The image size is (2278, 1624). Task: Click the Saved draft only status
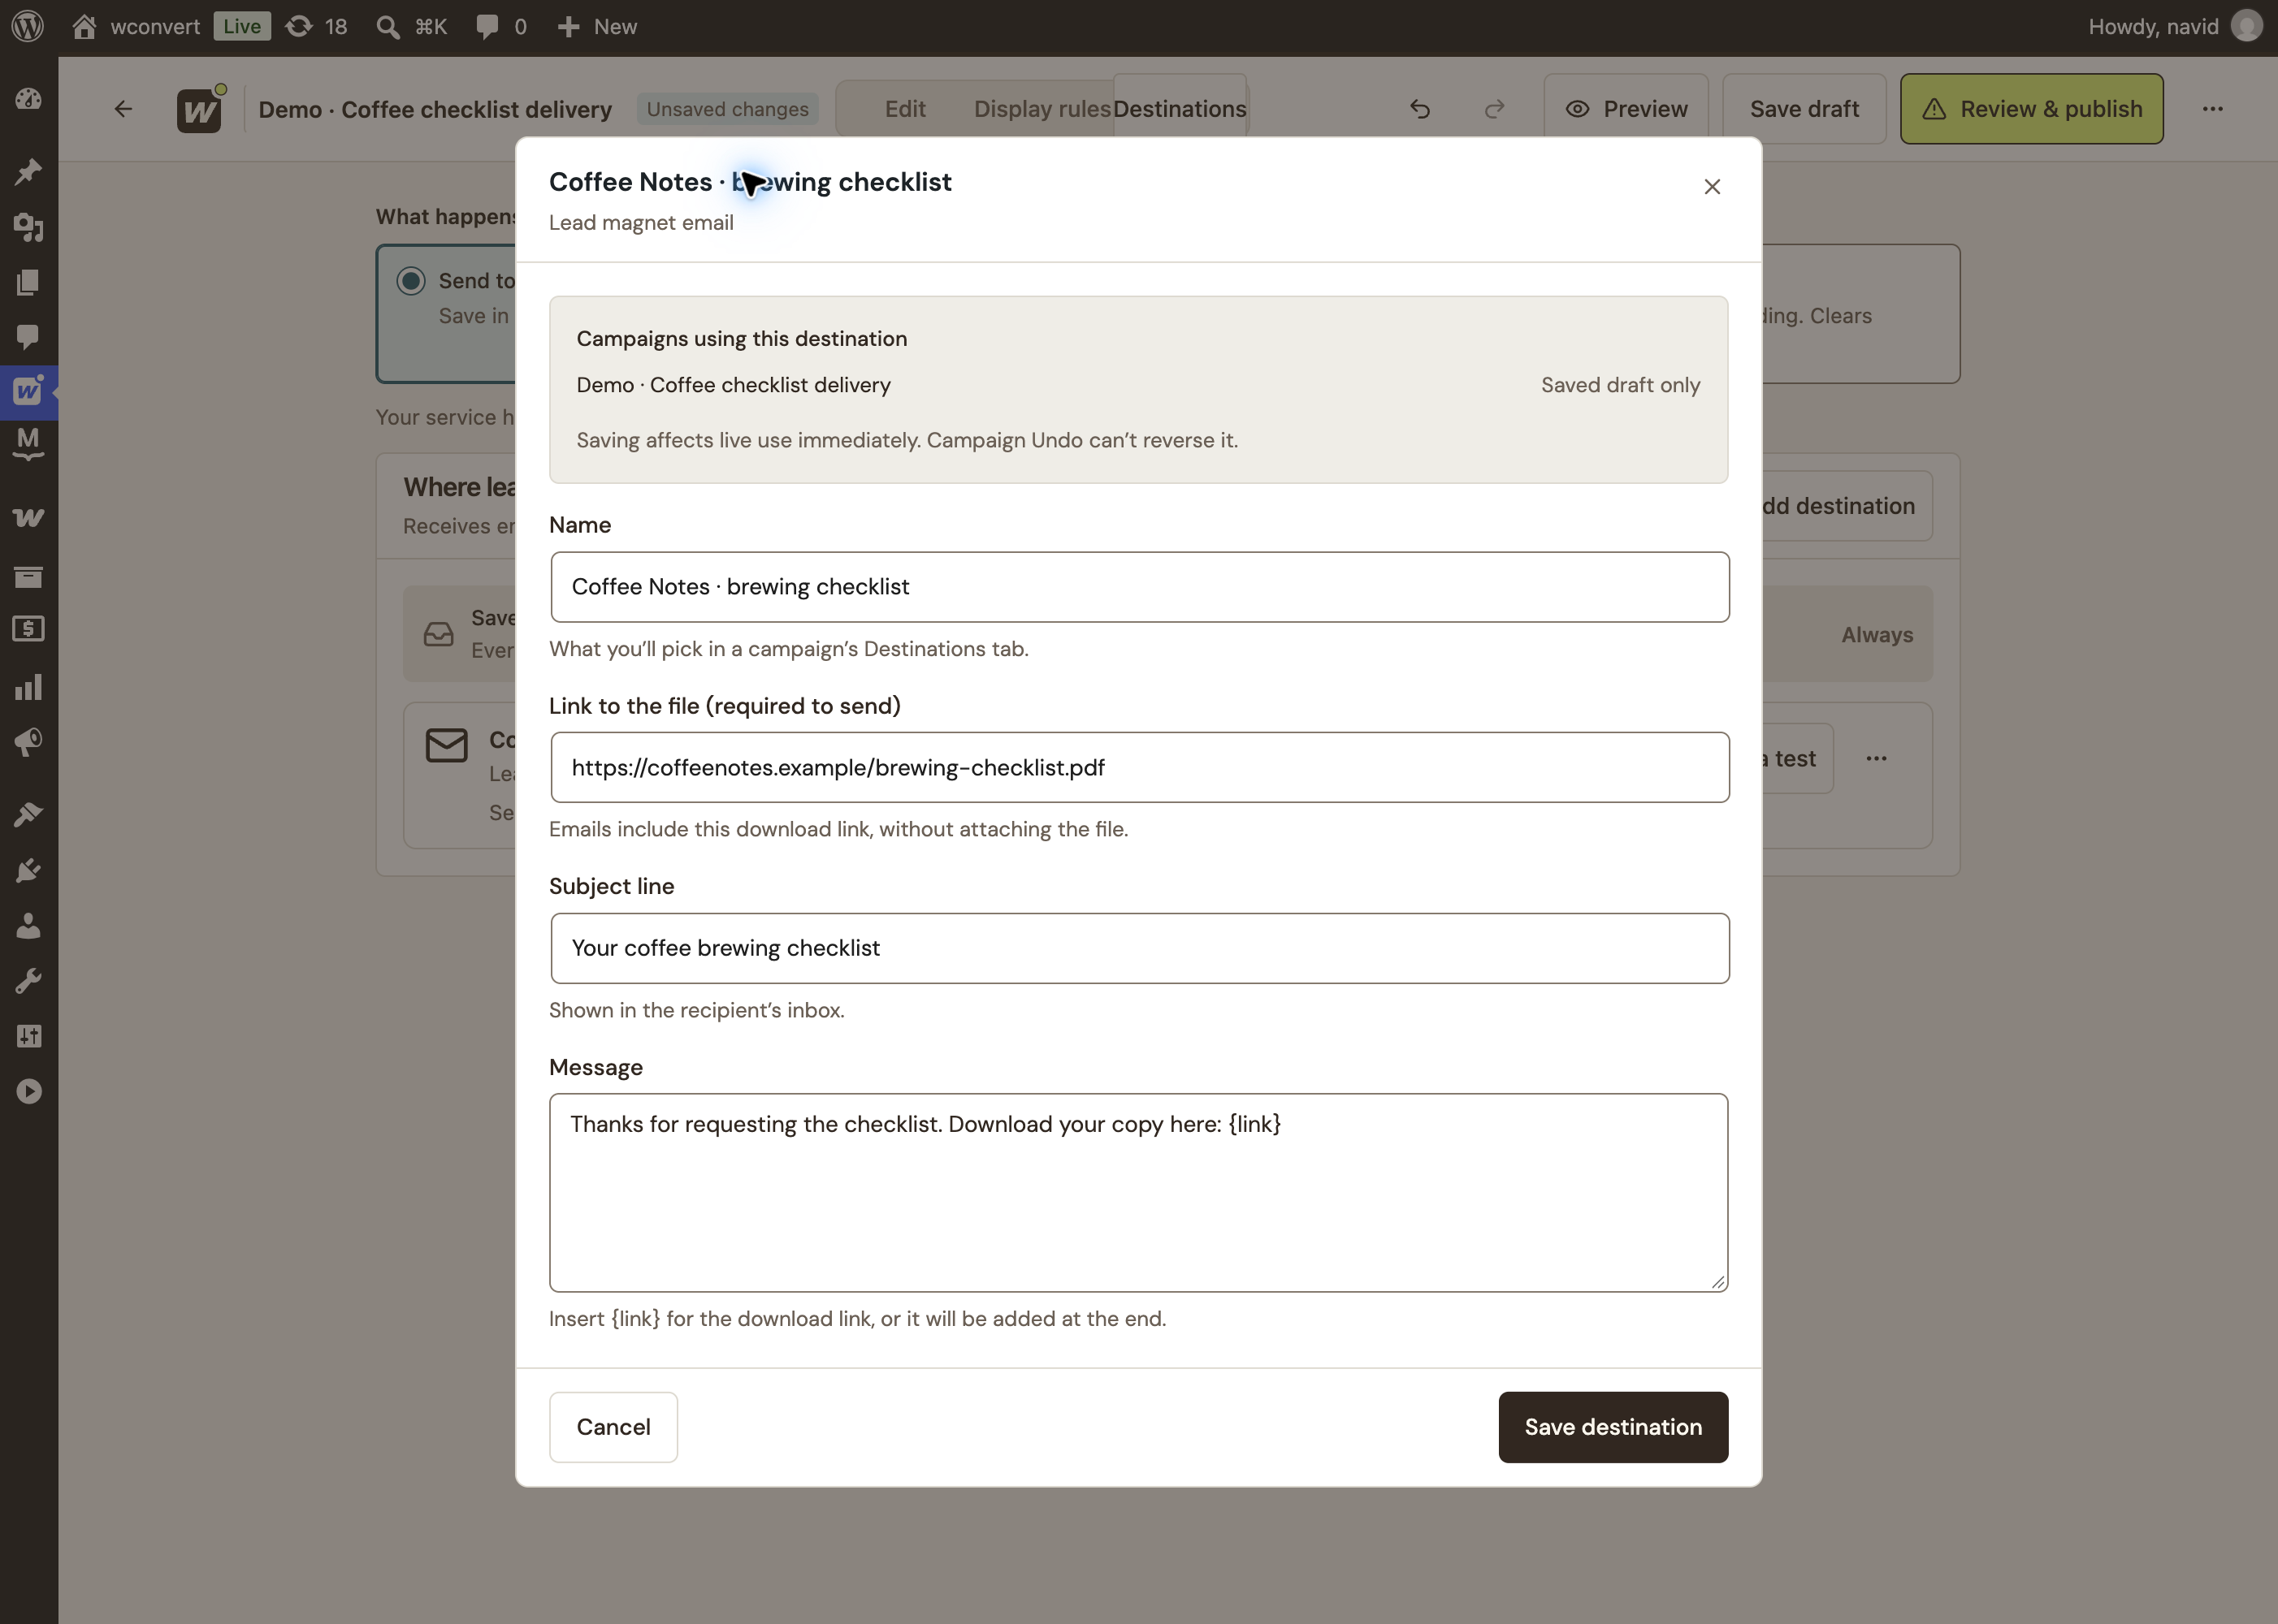click(x=1621, y=385)
